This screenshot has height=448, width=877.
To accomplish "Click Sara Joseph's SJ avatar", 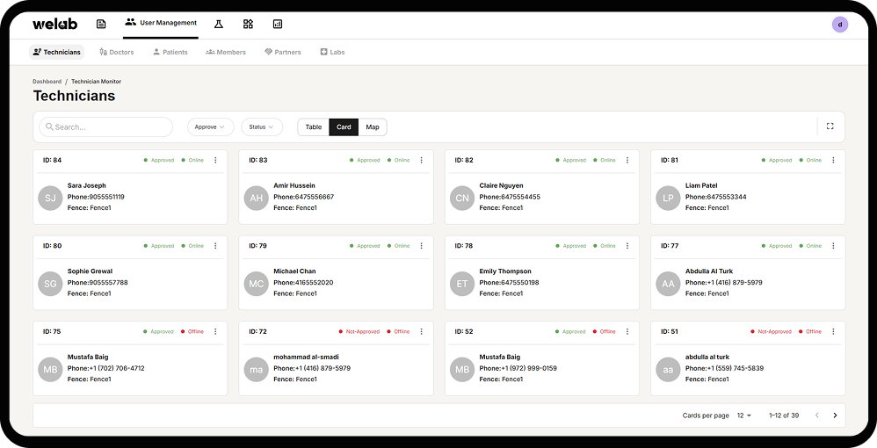I will (x=50, y=198).
